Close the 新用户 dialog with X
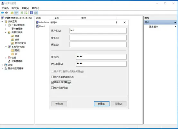Image resolution: width=178 pixels, height=129 pixels. coord(125,23)
